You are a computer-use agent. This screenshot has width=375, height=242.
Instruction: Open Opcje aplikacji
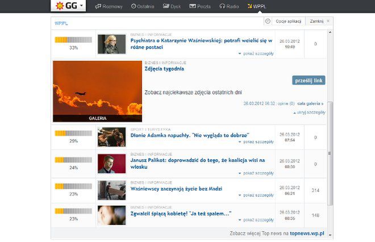pyautogui.click(x=288, y=21)
